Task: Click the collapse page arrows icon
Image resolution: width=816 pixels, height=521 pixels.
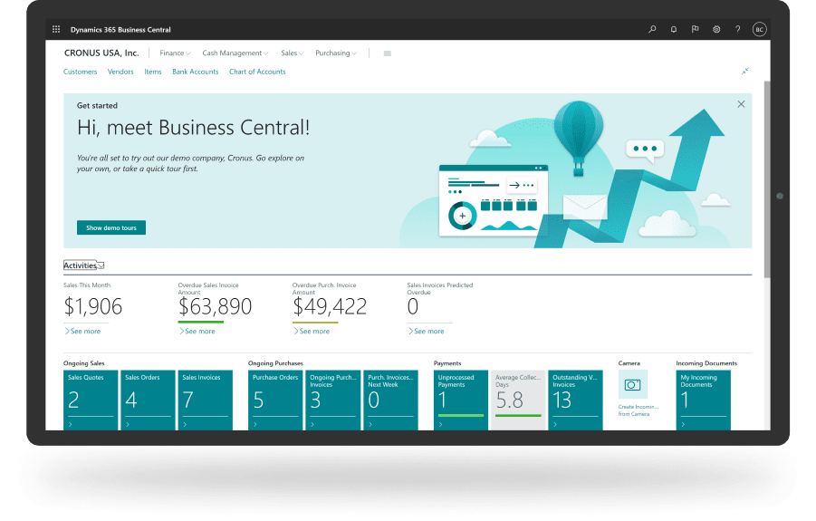Action: [x=745, y=71]
